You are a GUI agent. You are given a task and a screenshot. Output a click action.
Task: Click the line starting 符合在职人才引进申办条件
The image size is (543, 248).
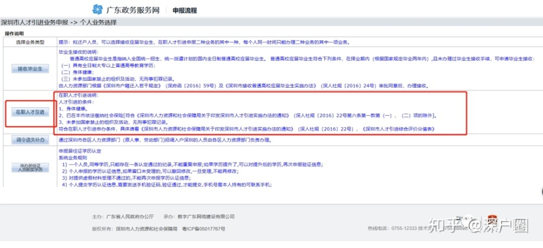click(x=247, y=129)
